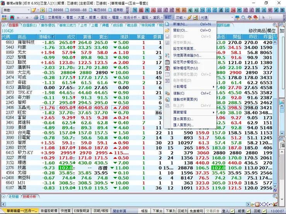Viewport: 286px width, 214px height.
Task: Toggle the 登入 status checkbox
Action: (x=232, y=211)
